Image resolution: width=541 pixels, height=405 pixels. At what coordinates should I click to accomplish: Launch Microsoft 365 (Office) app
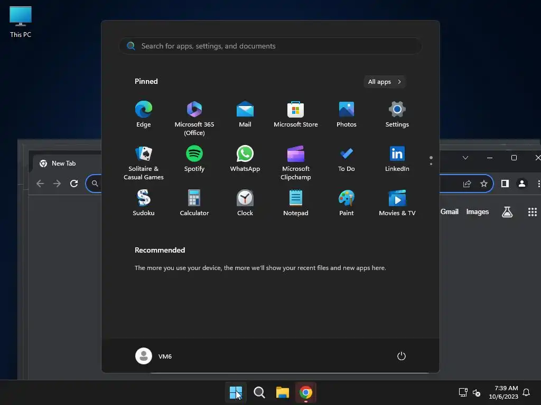coord(194,118)
